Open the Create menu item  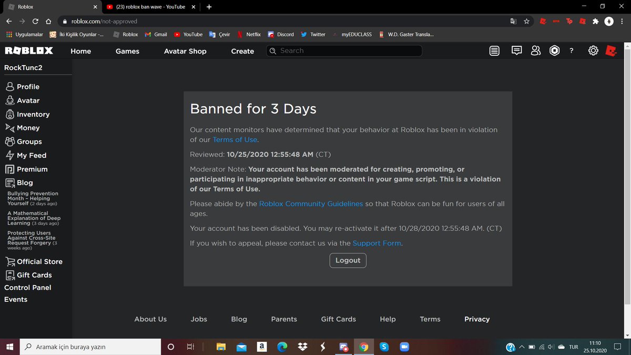242,51
